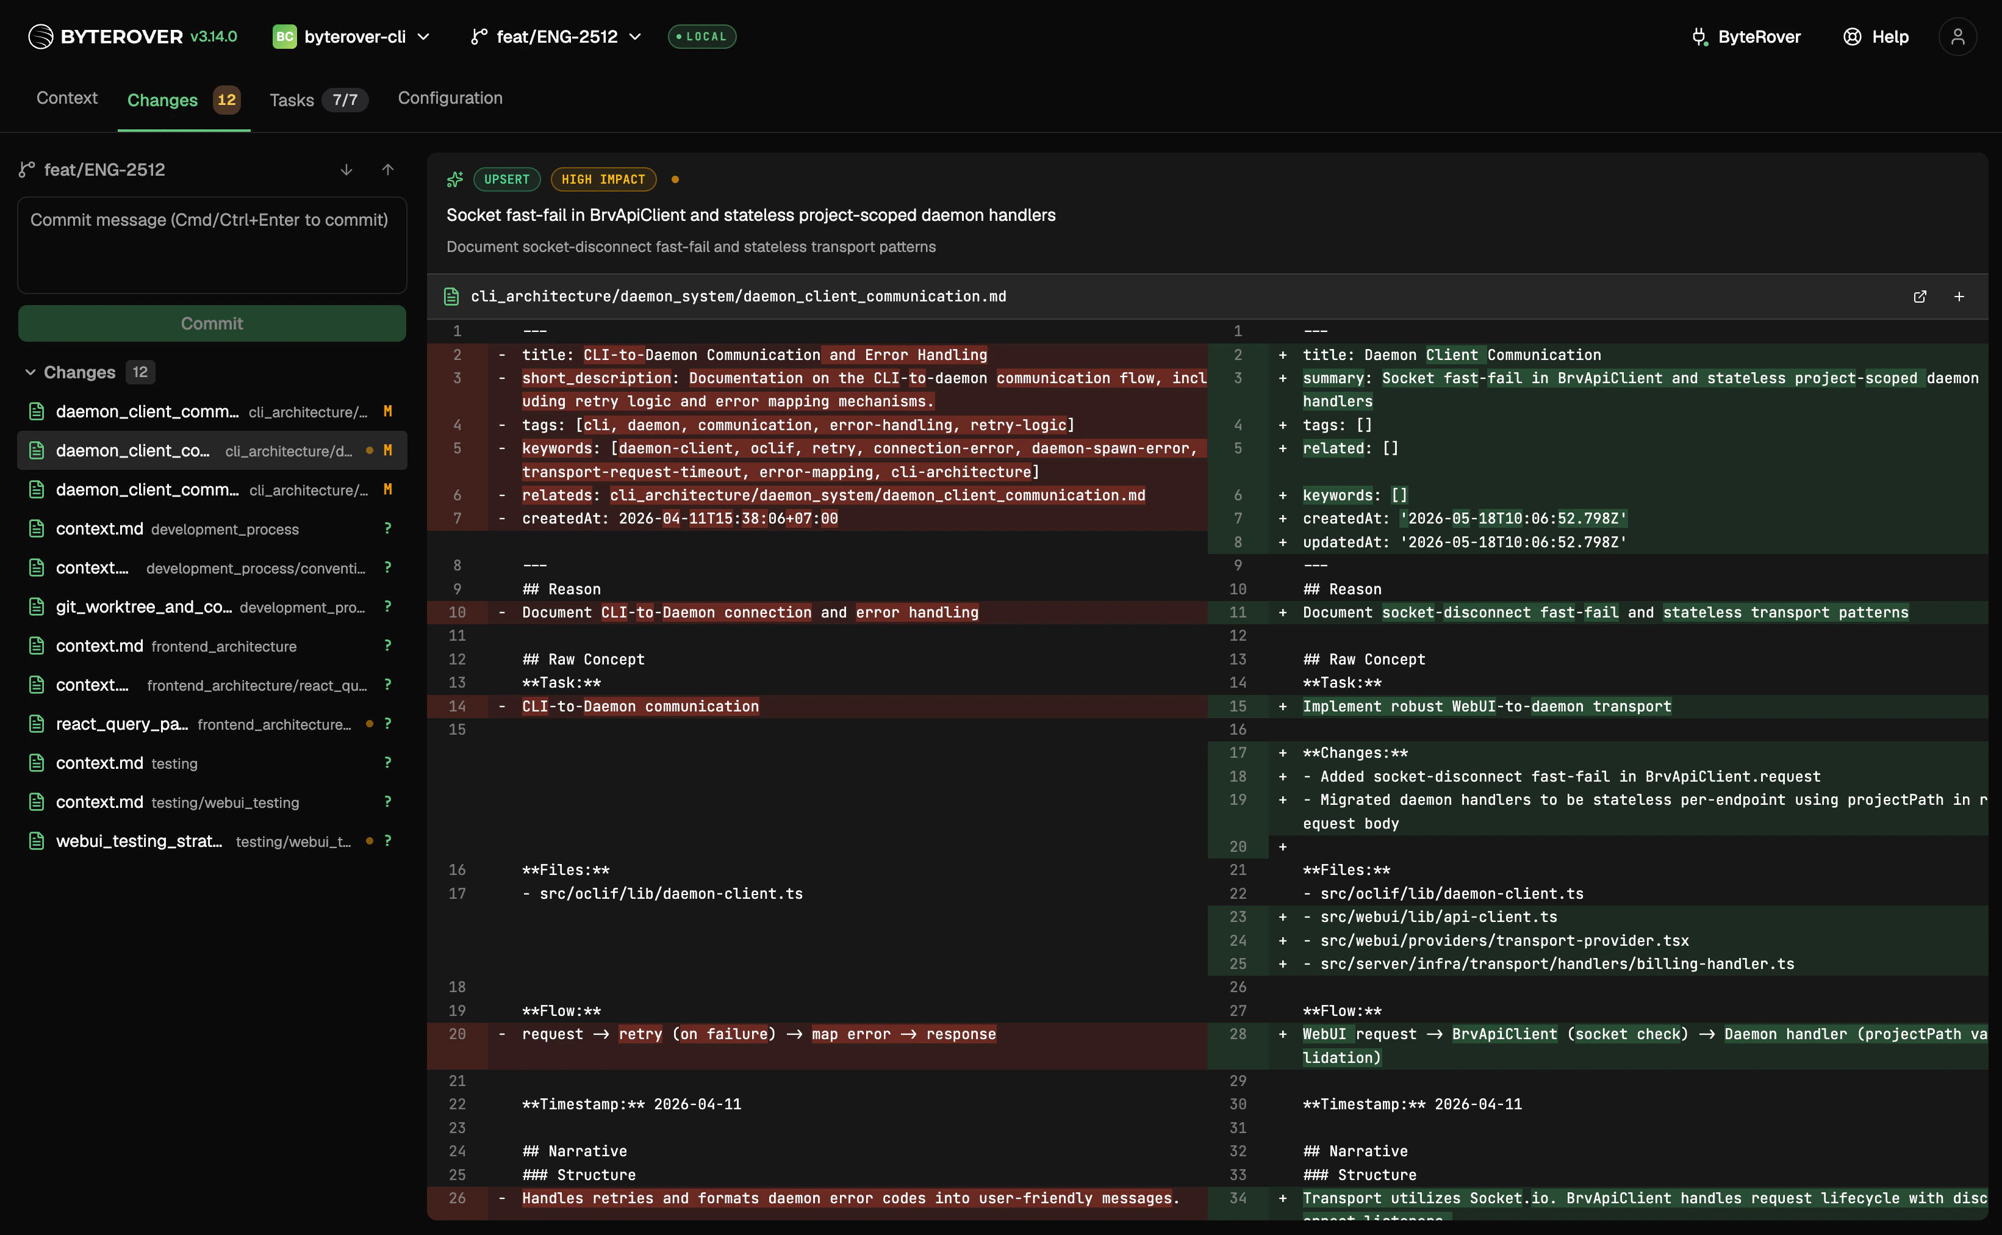
Task: Click the HIGH IMPACT badge
Action: tap(603, 179)
